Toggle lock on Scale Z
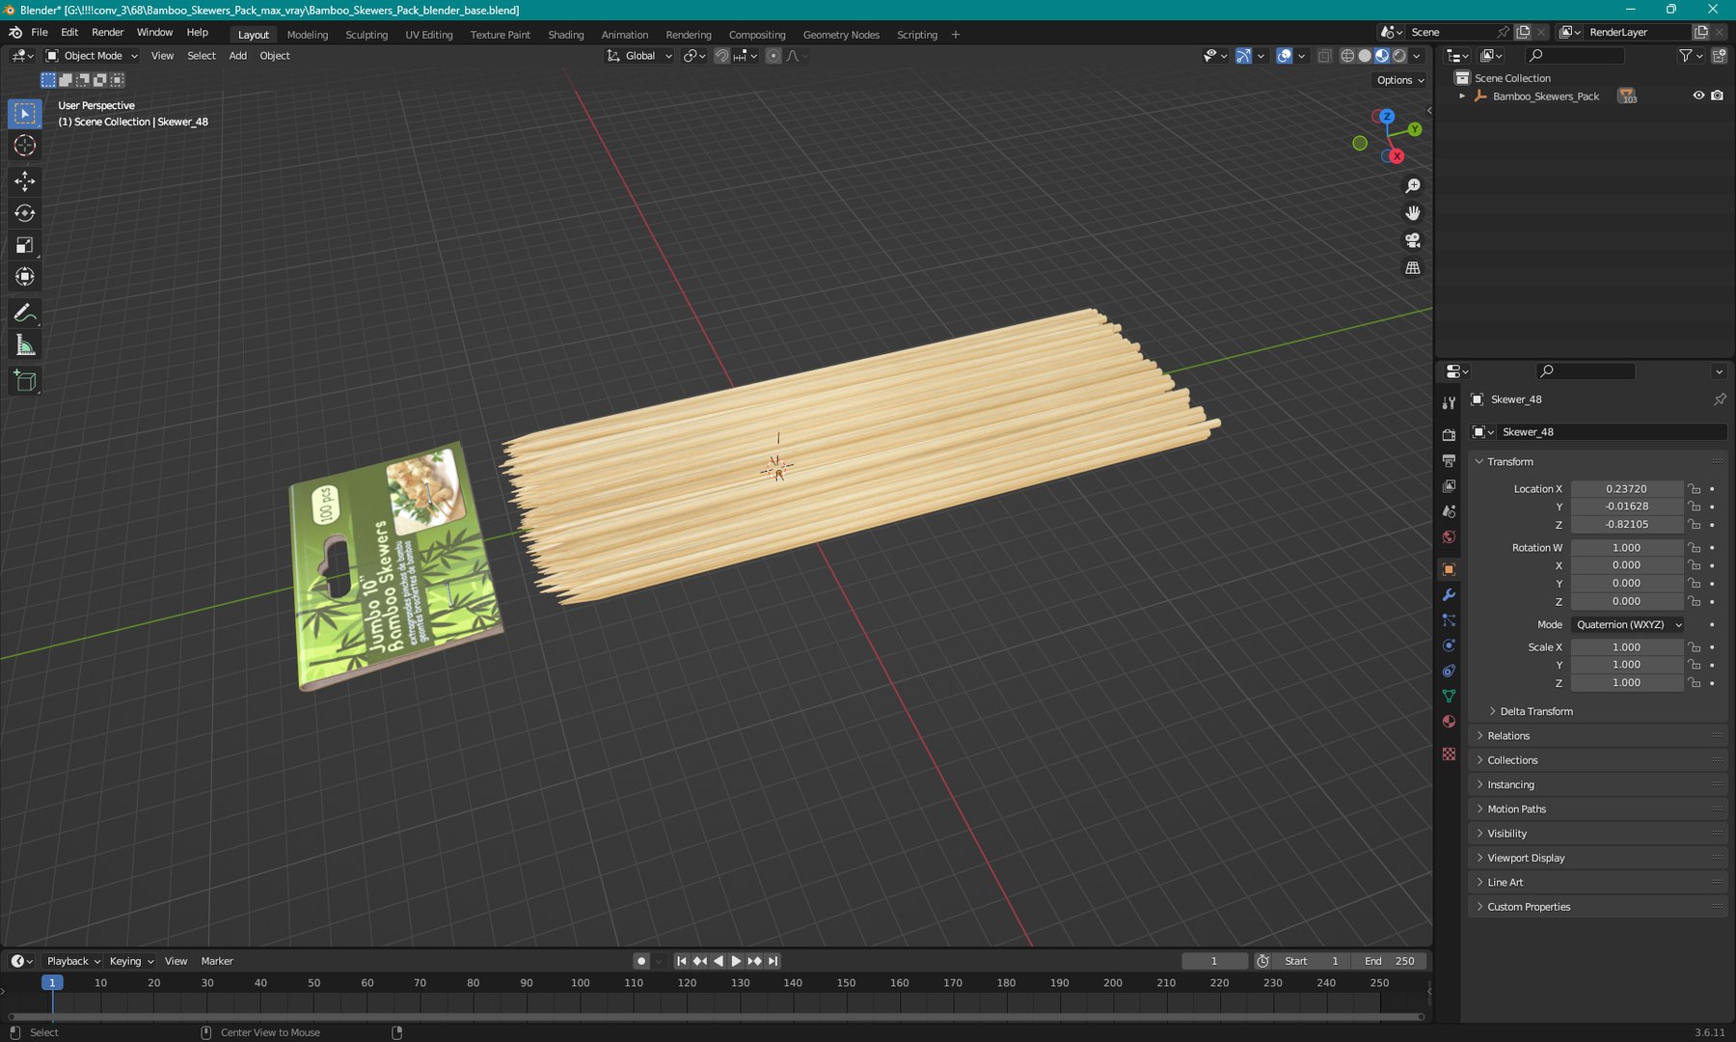Screen dimensions: 1736x1042 [x=1695, y=683]
